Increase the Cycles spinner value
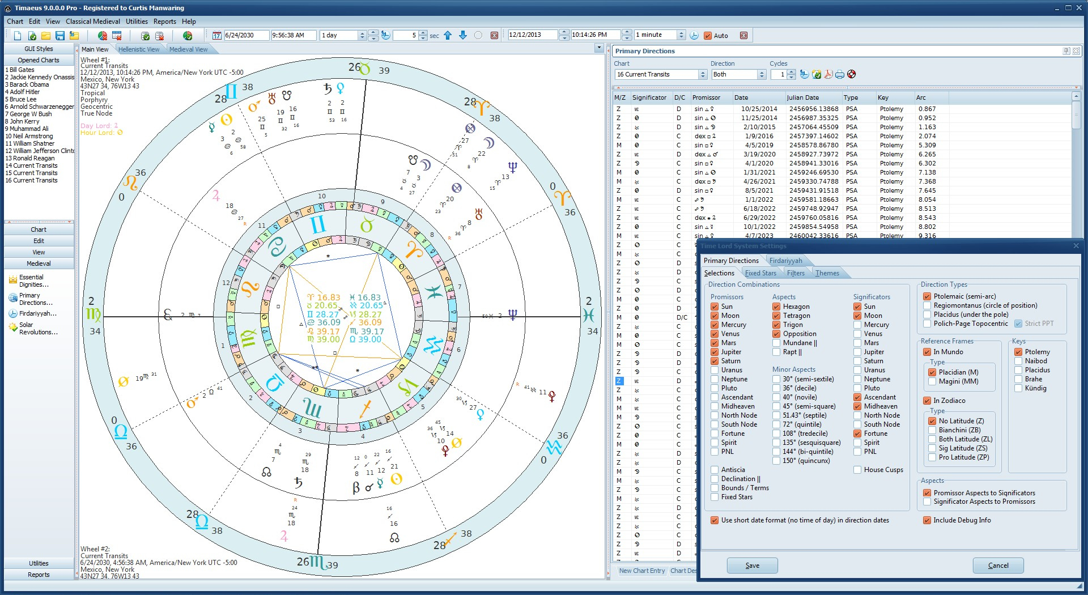Viewport: 1088px width, 595px height. coord(792,72)
